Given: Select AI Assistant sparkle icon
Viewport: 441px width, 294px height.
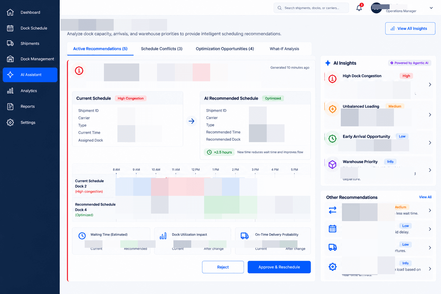Looking at the screenshot, I should (x=10, y=75).
